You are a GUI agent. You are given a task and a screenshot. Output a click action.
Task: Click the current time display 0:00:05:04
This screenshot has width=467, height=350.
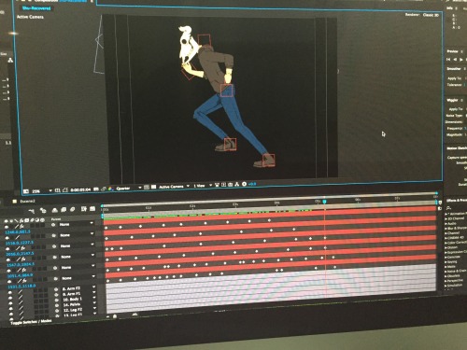80,189
